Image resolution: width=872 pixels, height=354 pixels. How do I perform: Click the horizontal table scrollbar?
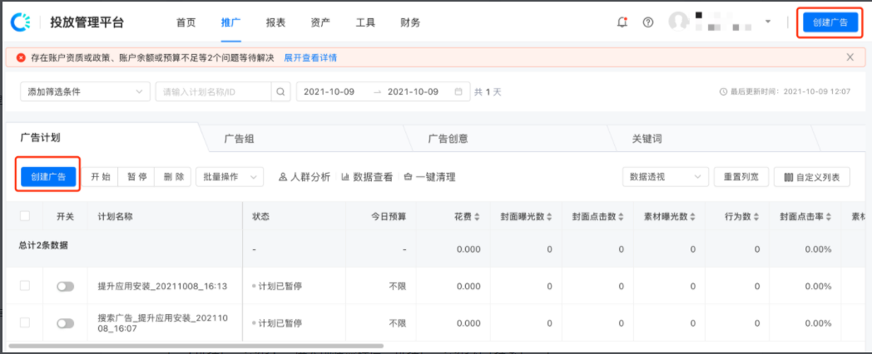click(196, 345)
